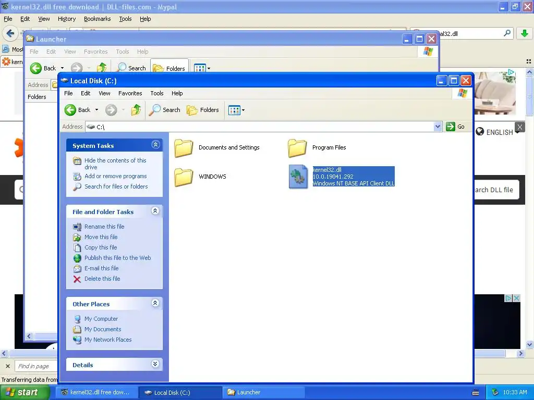Click the Launcher window horizontal scrollbar left arrow

29,336
